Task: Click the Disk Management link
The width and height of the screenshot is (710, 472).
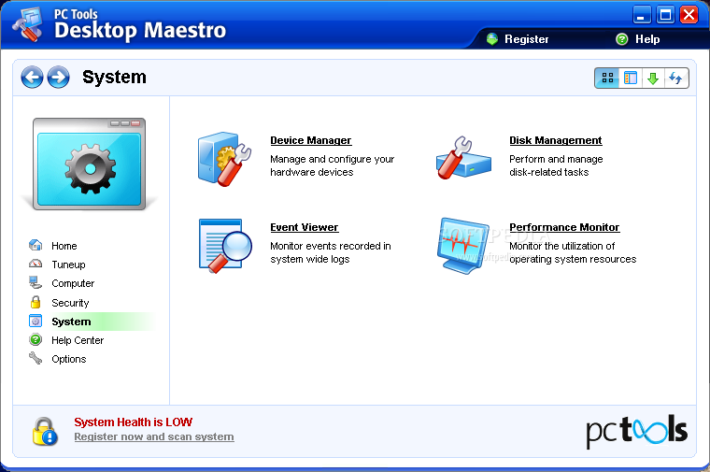Action: tap(556, 140)
